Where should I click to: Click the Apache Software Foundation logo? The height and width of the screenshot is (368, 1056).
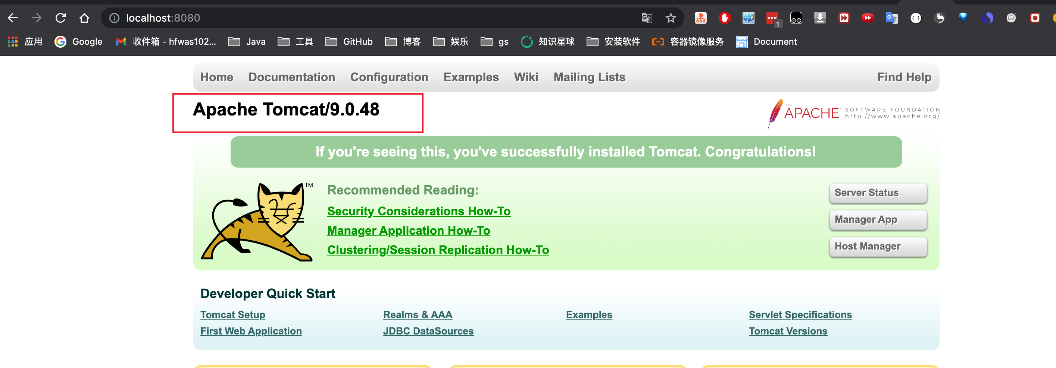click(x=853, y=113)
